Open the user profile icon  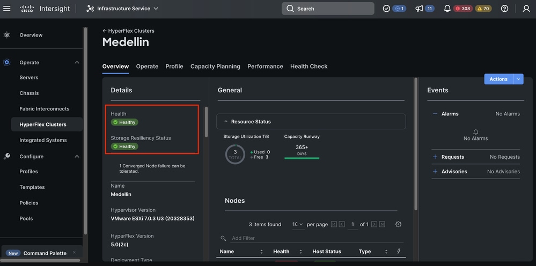click(526, 9)
